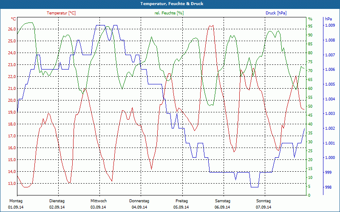The image size is (340, 212).
Task: Click the "75" humidity axis value
Action: (310, 62)
